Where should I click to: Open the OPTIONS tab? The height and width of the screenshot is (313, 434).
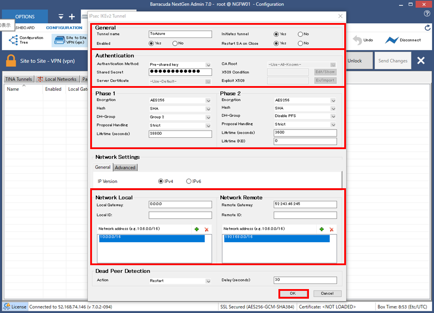[25, 17]
